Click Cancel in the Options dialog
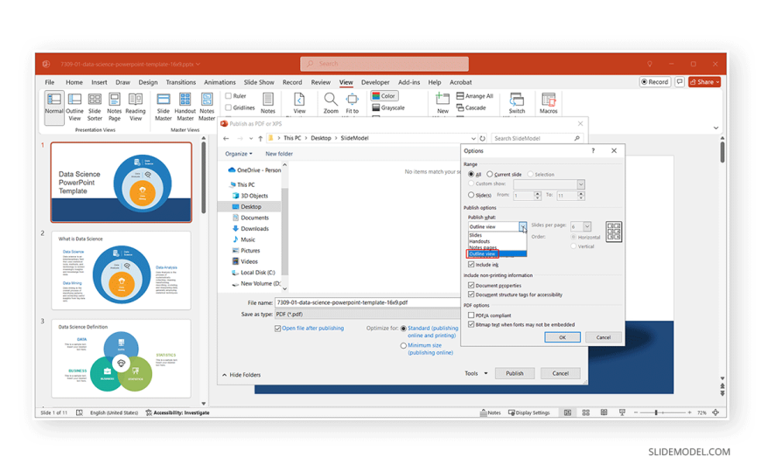Image resolution: width=761 pixels, height=471 pixels. 604,337
